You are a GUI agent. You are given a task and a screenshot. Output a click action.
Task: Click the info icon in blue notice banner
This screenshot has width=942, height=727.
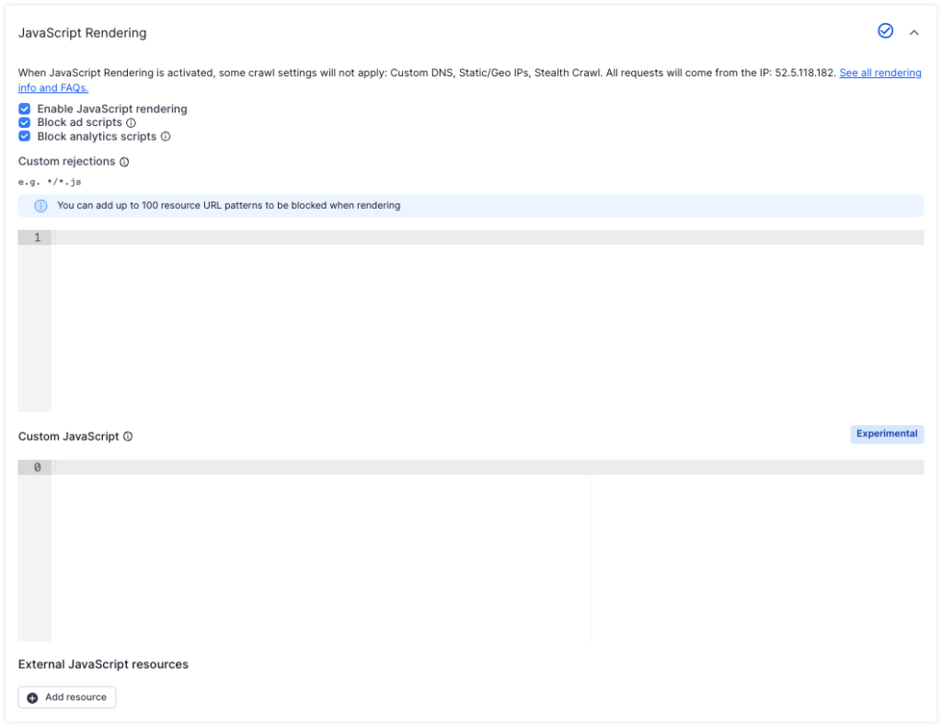[40, 206]
